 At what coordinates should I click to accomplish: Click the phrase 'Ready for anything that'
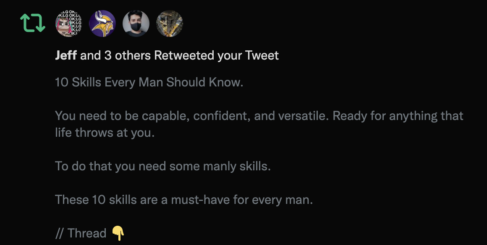[x=398, y=116]
